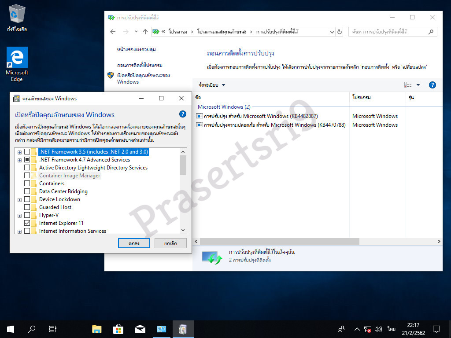Screen dimensions: 451x338
Task: Click the โปรแกรม breadcrumb in address bar
Action: pos(178,32)
